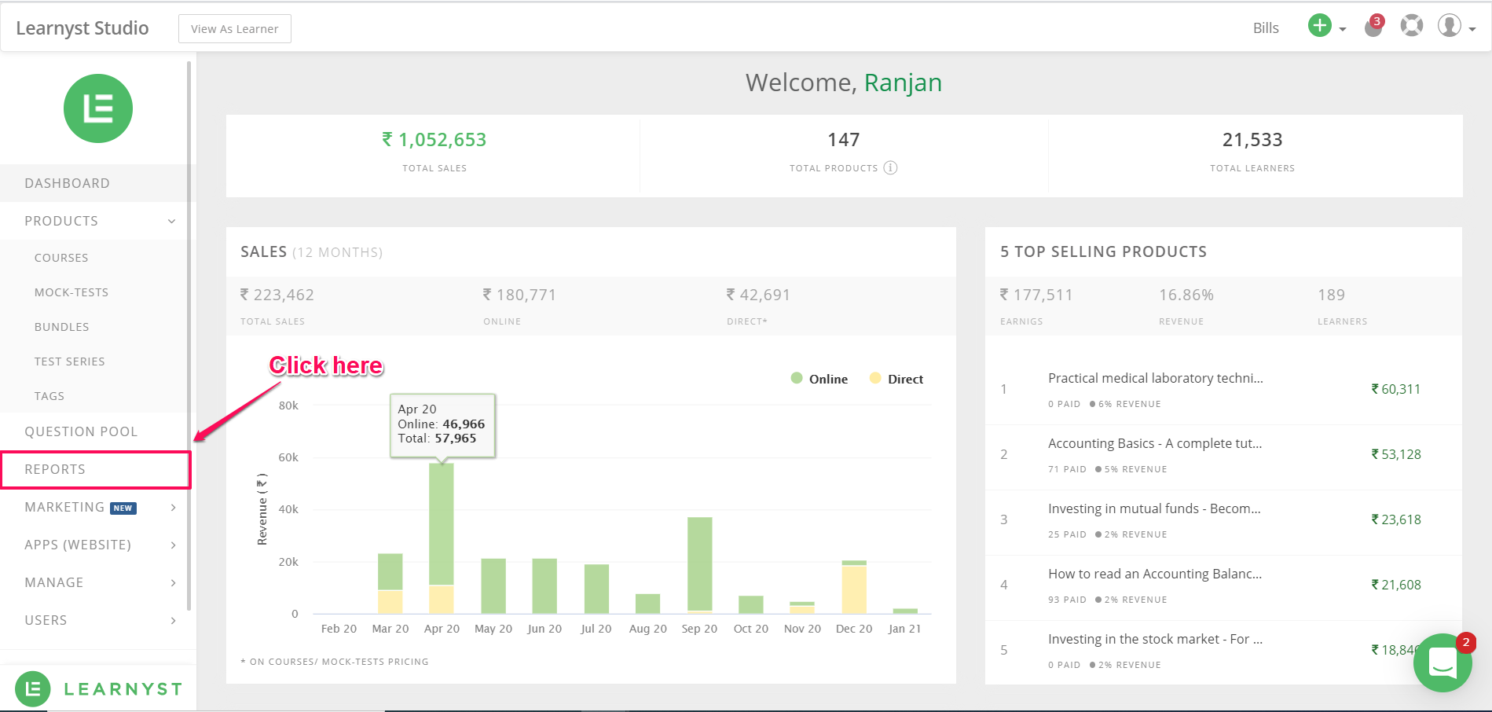The image size is (1492, 712).
Task: Open dropdown arrow next to profile avatar
Action: [x=1472, y=29]
